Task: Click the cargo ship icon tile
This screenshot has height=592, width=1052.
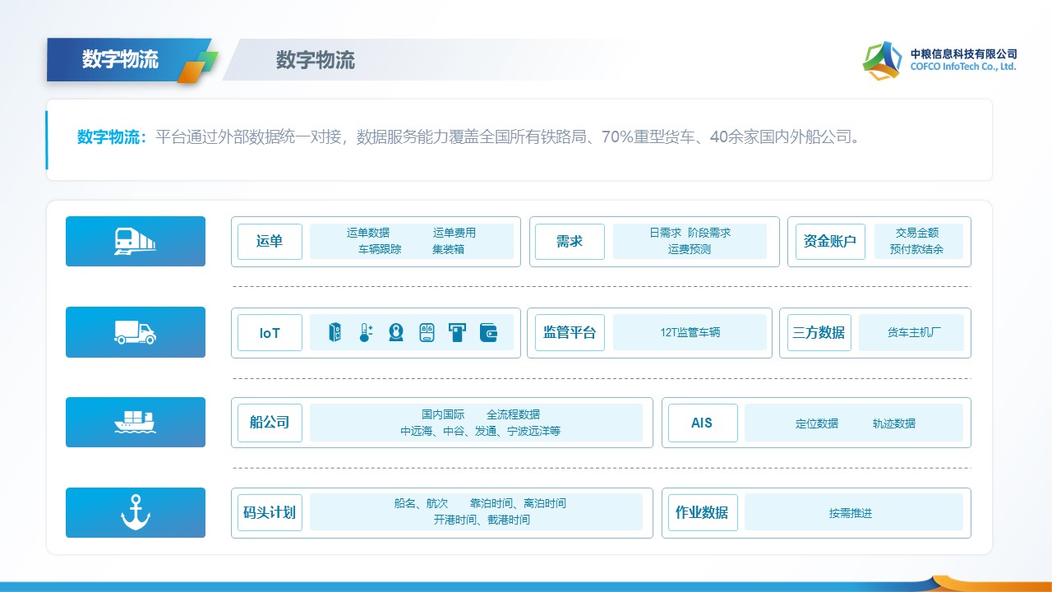Action: (136, 422)
